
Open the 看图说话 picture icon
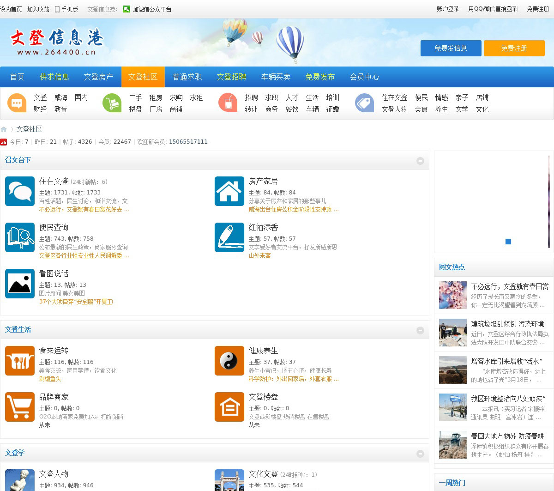tap(20, 284)
